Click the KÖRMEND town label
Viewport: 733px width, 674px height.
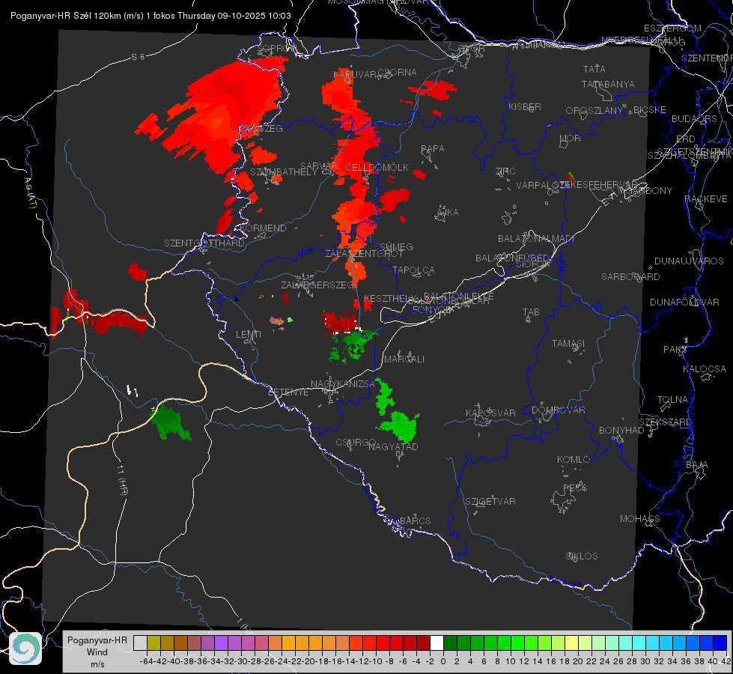pyautogui.click(x=264, y=228)
